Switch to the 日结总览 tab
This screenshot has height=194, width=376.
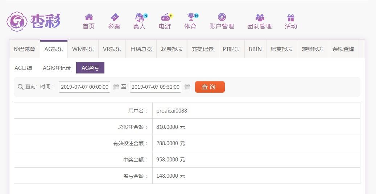click(x=141, y=49)
